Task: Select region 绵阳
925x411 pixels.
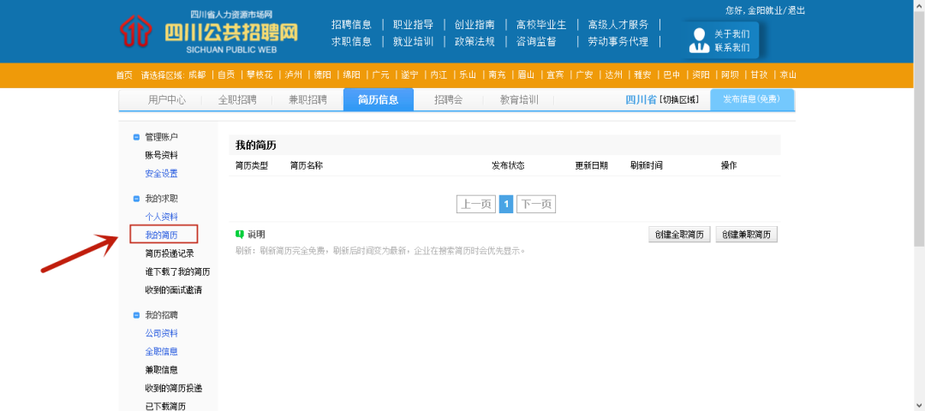Action: 352,74
